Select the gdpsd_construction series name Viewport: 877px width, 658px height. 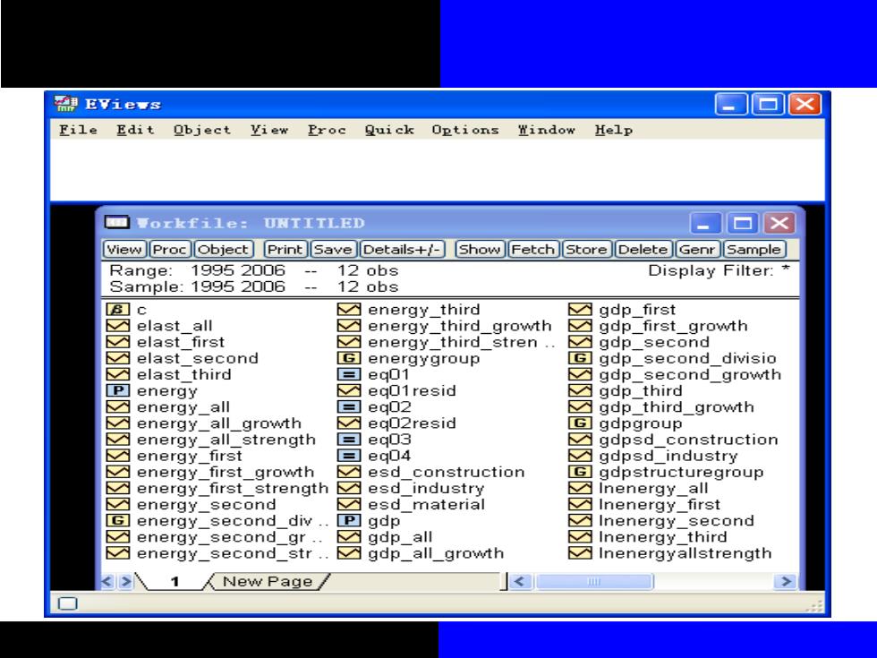coord(688,440)
